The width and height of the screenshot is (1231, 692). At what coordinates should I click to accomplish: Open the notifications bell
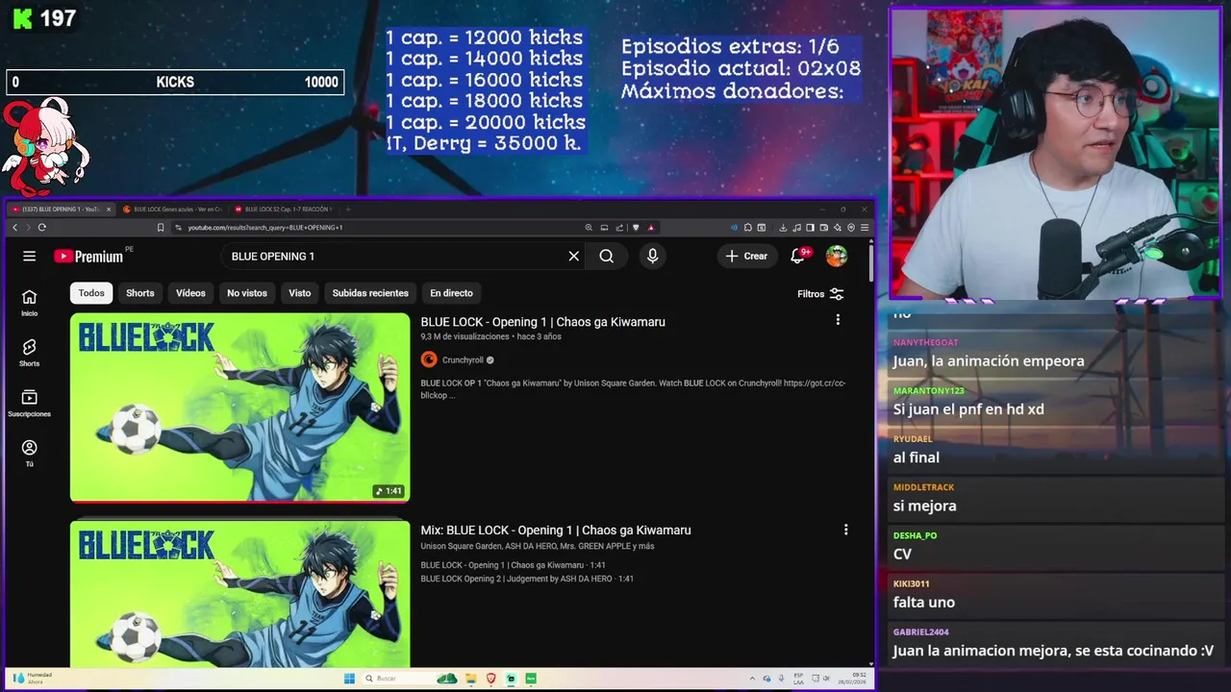pyautogui.click(x=798, y=256)
